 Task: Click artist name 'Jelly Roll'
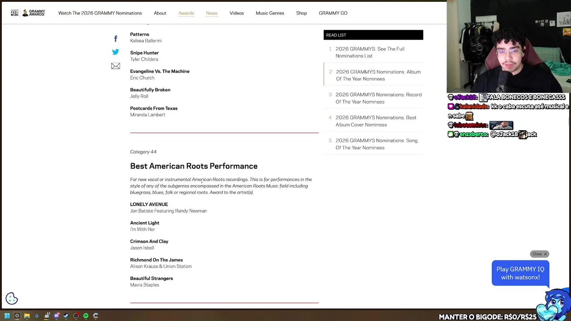coord(139,96)
